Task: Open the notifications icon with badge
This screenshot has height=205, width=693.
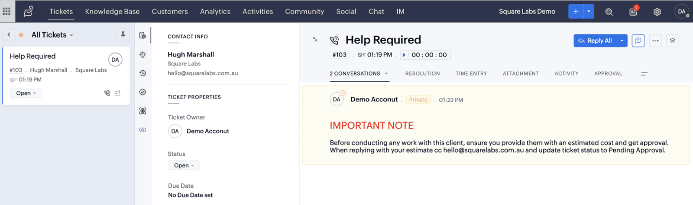Action: [x=633, y=12]
